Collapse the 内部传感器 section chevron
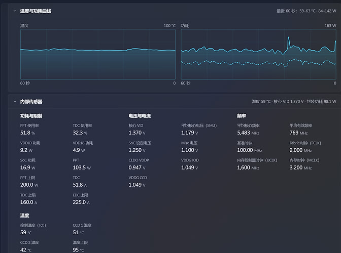 click(15, 101)
